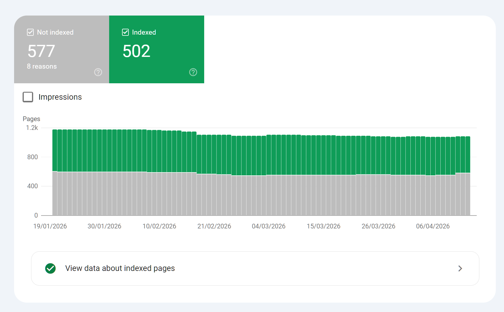Expand indexed pages data via chevron arrow
The width and height of the screenshot is (504, 312).
coord(460,268)
